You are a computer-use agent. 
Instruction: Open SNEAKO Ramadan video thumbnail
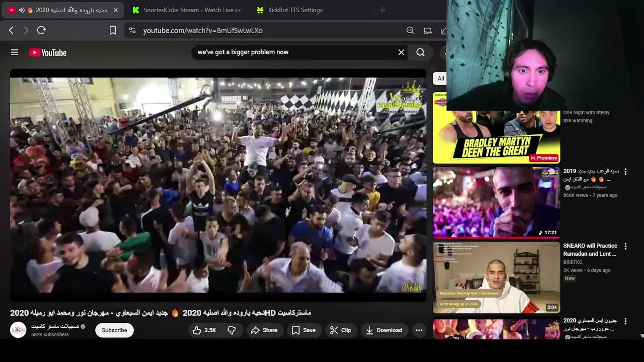tap(496, 278)
